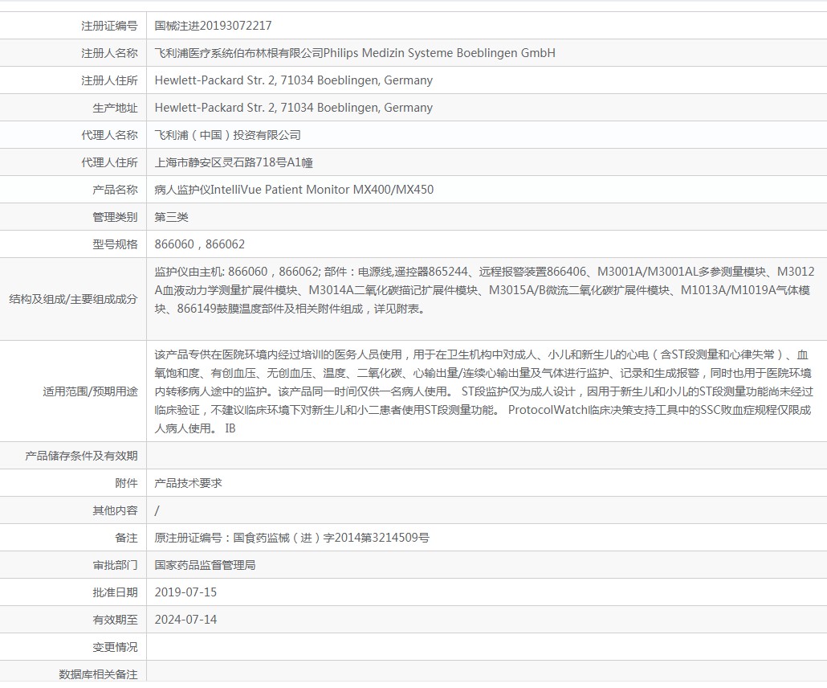Select the expiry date 2024-07-14
The width and height of the screenshot is (827, 688).
point(185,620)
